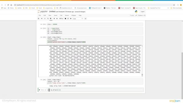
Task: Open the Cell menu
Action: tap(61, 15)
